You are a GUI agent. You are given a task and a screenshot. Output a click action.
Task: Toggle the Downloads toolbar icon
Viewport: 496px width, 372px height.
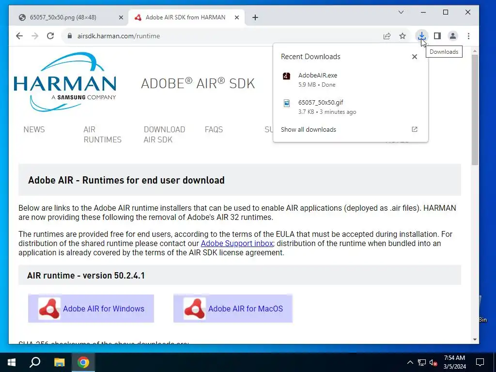422,36
